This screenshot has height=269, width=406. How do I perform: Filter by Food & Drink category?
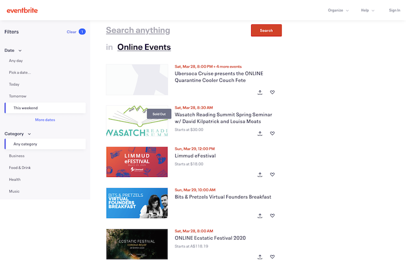[x=19, y=168]
